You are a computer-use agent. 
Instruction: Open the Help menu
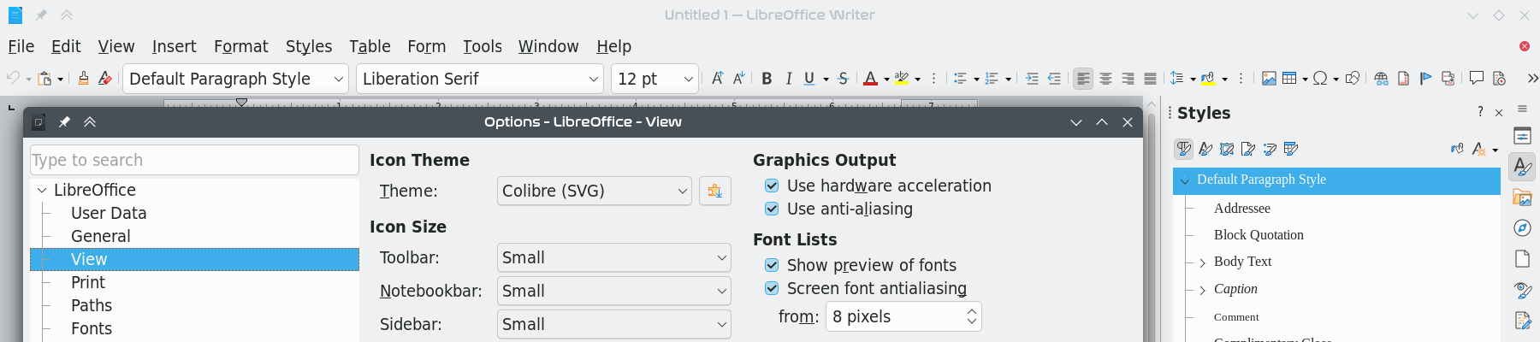click(x=614, y=46)
